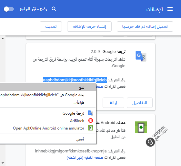Toggle developer mode switch وضع مطوّر البرامج
This screenshot has width=181, height=166.
[x=9, y=9]
